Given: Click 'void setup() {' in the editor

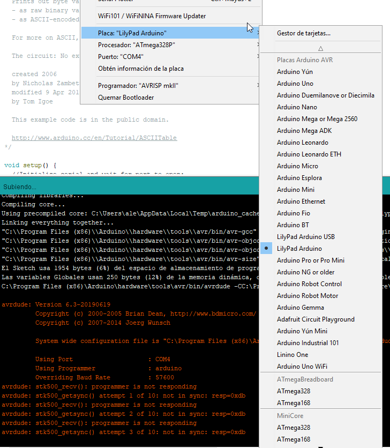Looking at the screenshot, I should point(31,165).
